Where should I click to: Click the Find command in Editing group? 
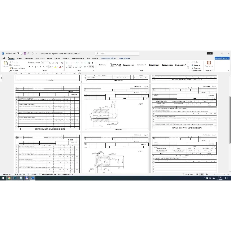tap(196, 62)
